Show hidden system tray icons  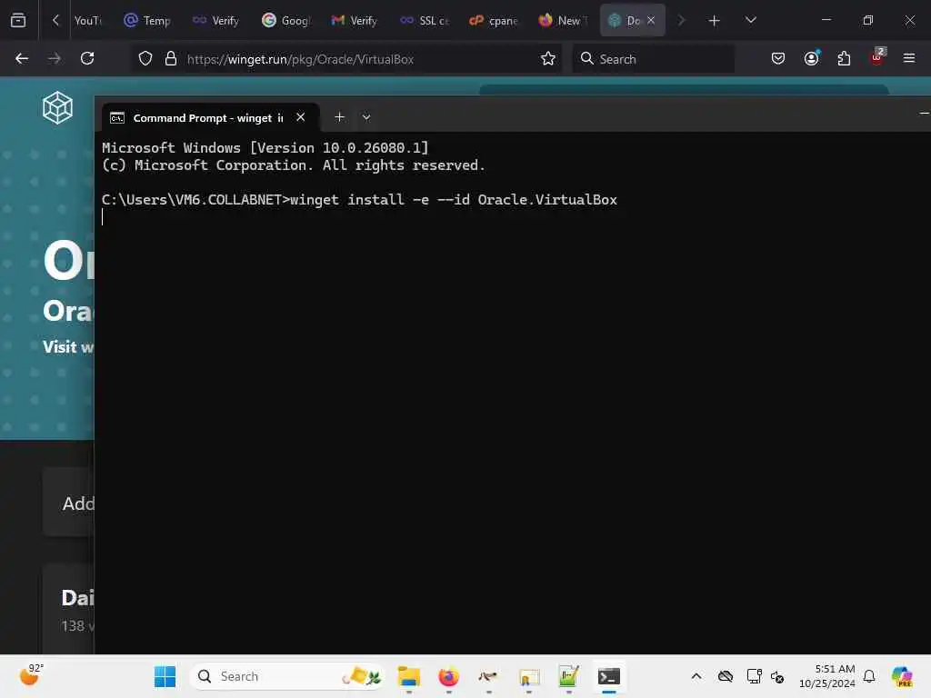pyautogui.click(x=696, y=676)
